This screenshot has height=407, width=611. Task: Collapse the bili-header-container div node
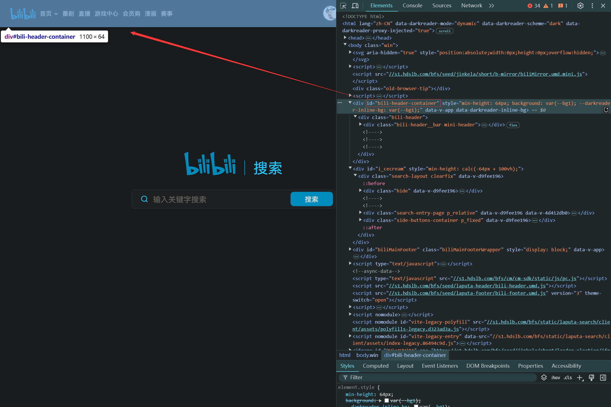[x=350, y=103]
